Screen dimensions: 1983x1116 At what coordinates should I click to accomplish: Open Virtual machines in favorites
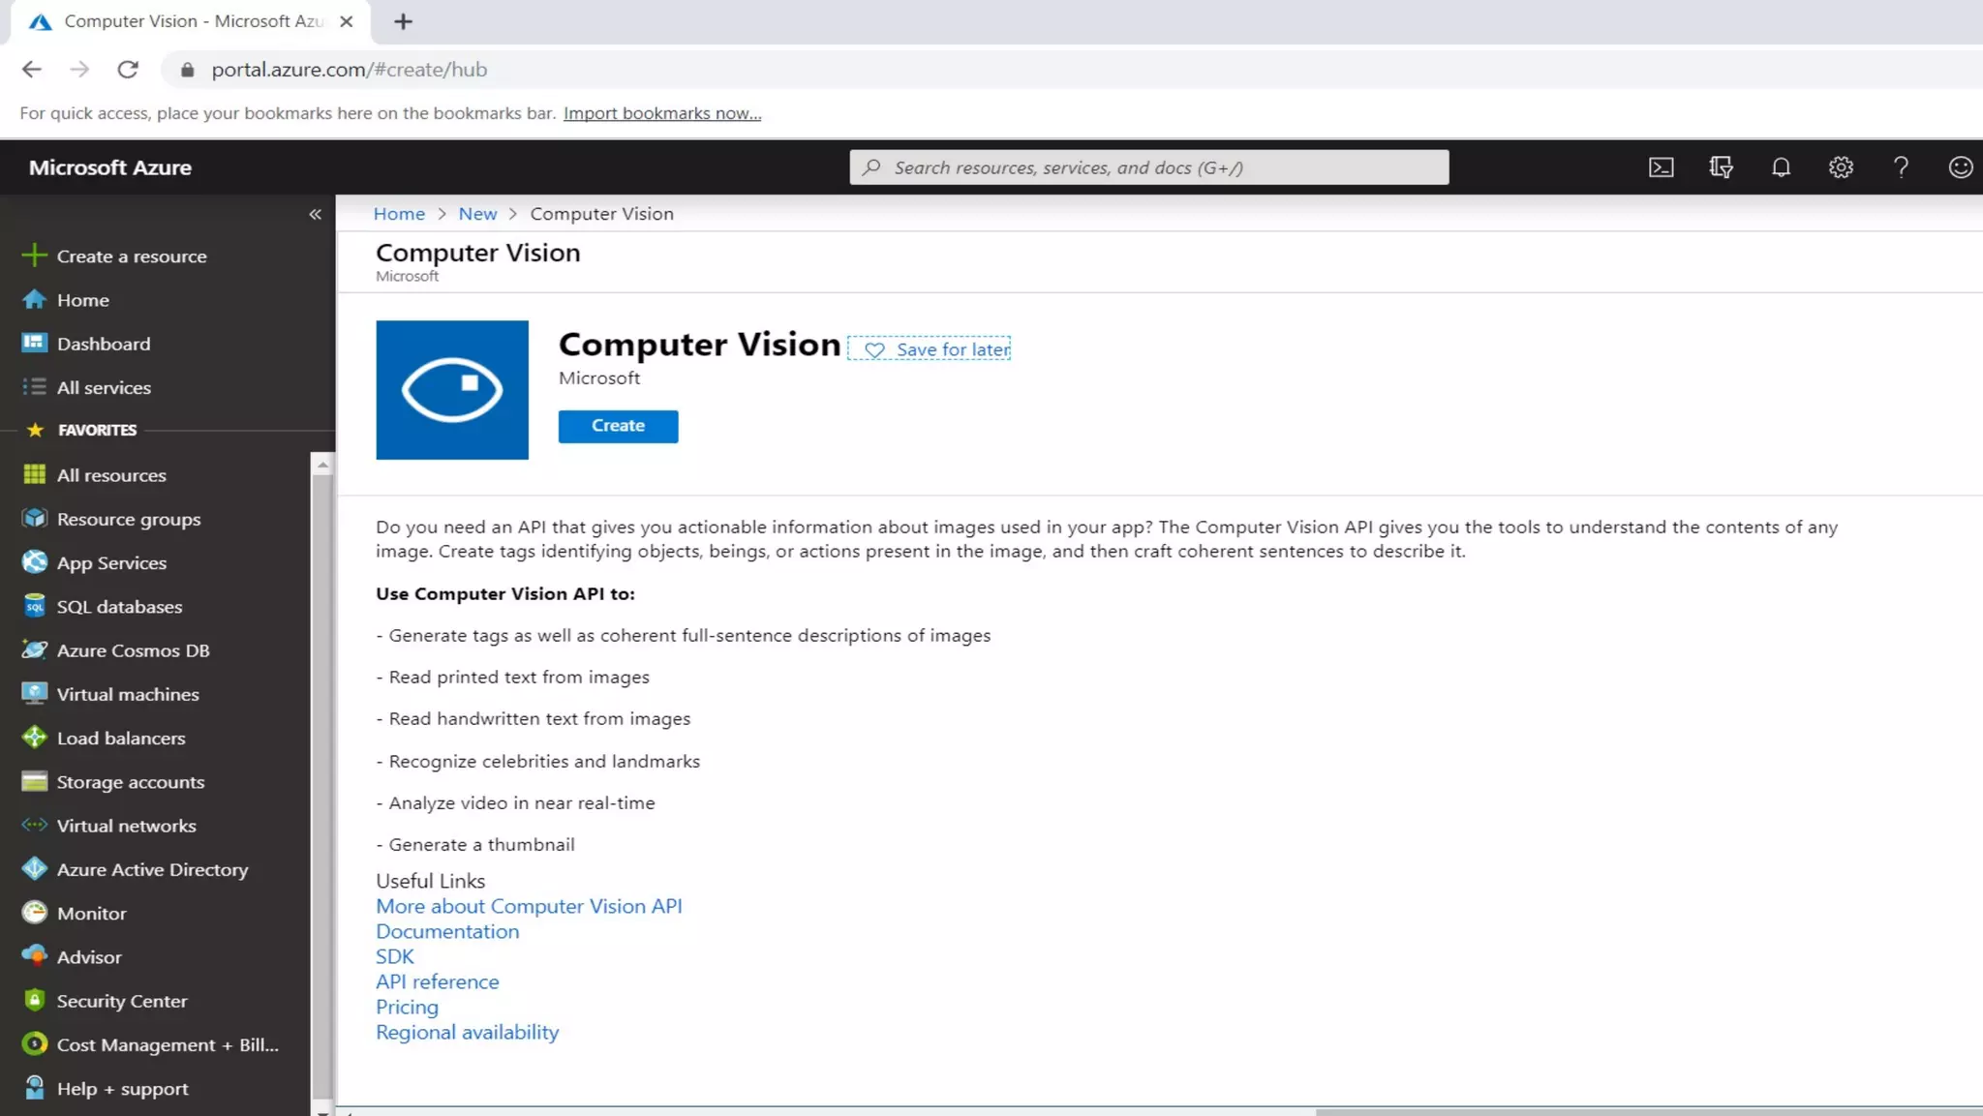[x=128, y=694]
